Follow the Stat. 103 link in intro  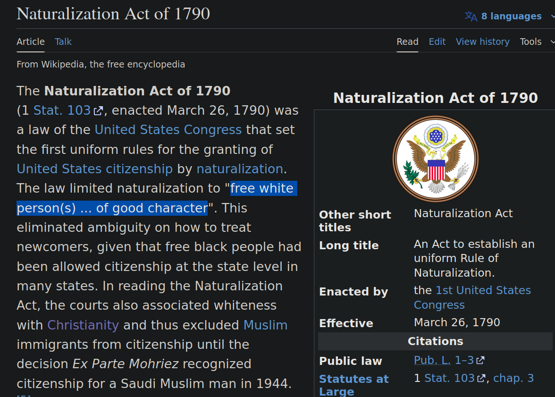[x=62, y=110]
